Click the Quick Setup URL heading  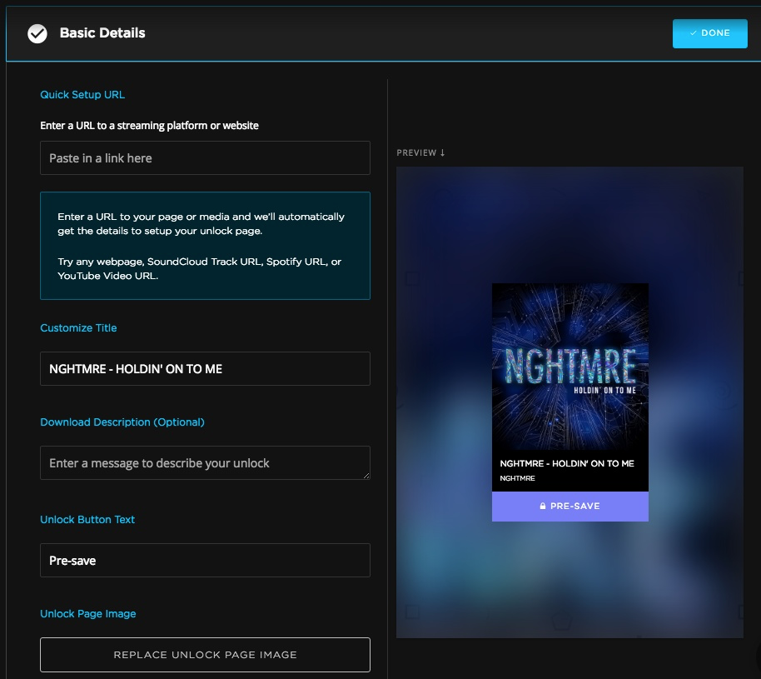[x=82, y=95]
